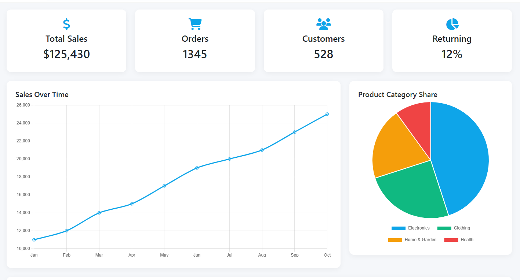520x280 pixels.
Task: Click the dollar sign icon above Total Sales
Action: pos(66,24)
